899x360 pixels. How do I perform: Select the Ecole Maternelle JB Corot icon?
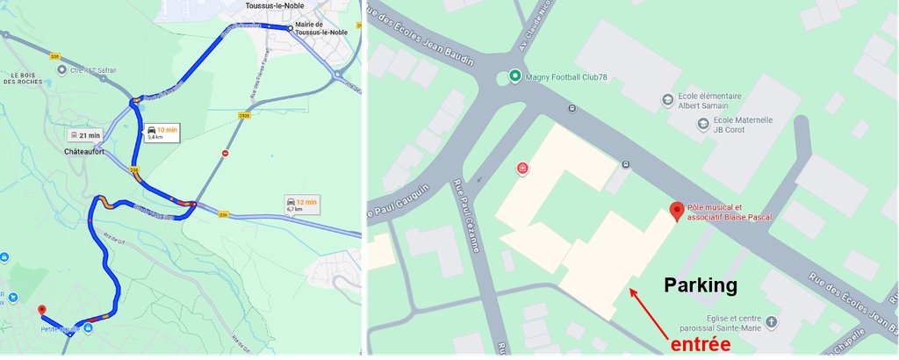pyautogui.click(x=703, y=124)
